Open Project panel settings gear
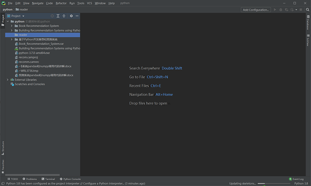 coord(71,16)
